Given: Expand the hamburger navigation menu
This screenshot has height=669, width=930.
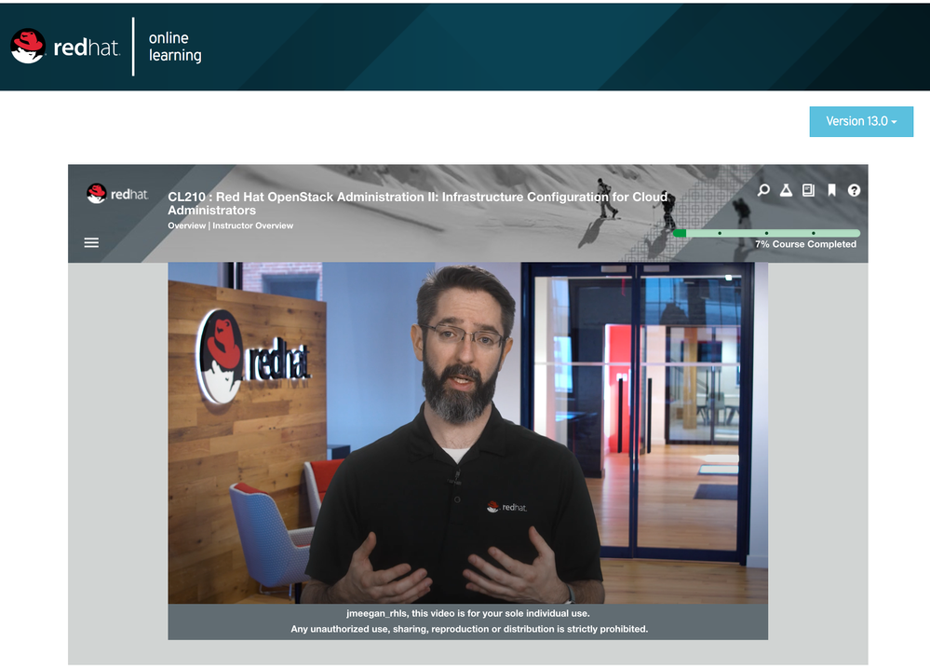Looking at the screenshot, I should (91, 242).
